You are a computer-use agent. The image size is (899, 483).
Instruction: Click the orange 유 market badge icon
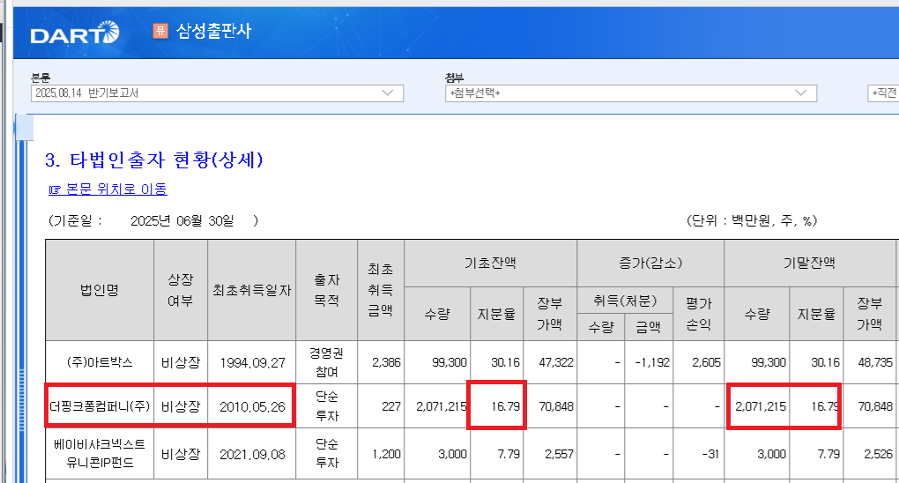[160, 31]
